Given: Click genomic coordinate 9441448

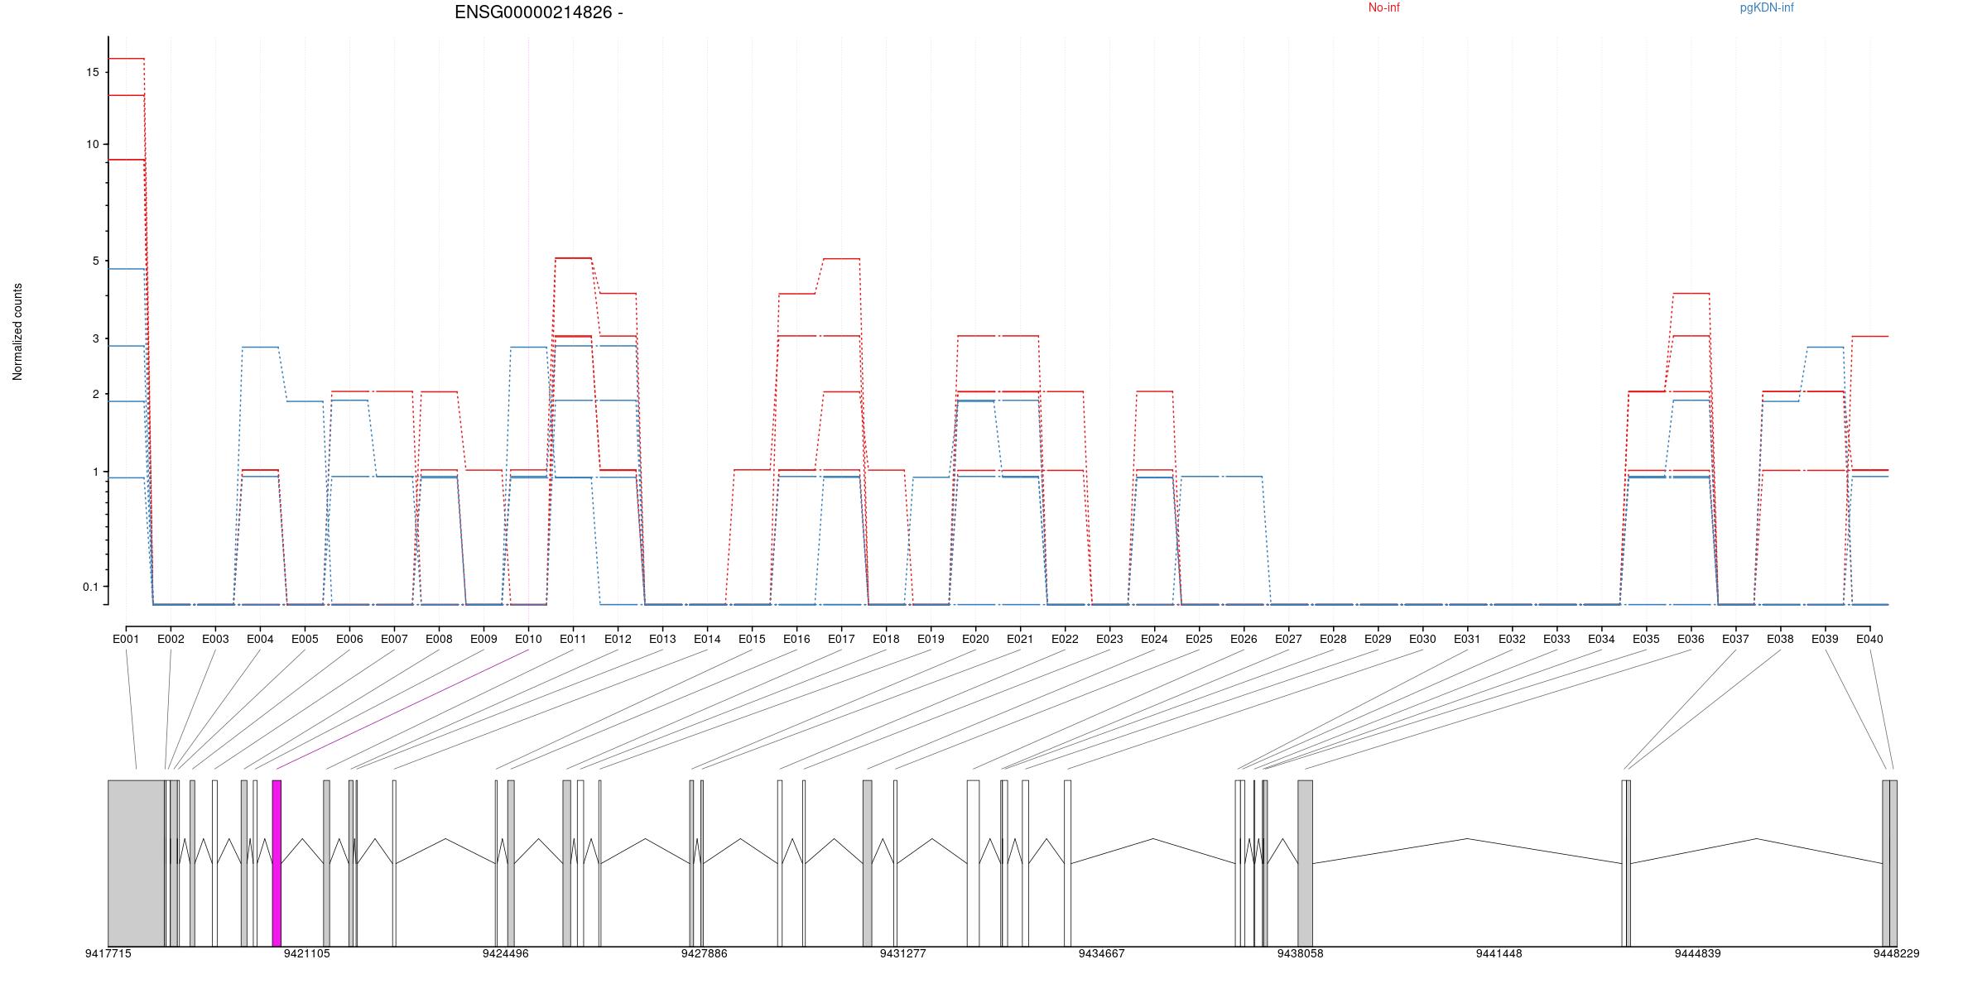Looking at the screenshot, I should click(x=1499, y=954).
